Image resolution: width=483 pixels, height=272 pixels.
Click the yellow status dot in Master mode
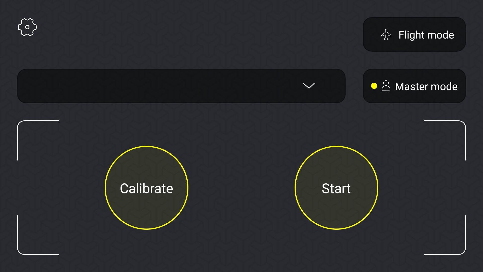tap(374, 86)
